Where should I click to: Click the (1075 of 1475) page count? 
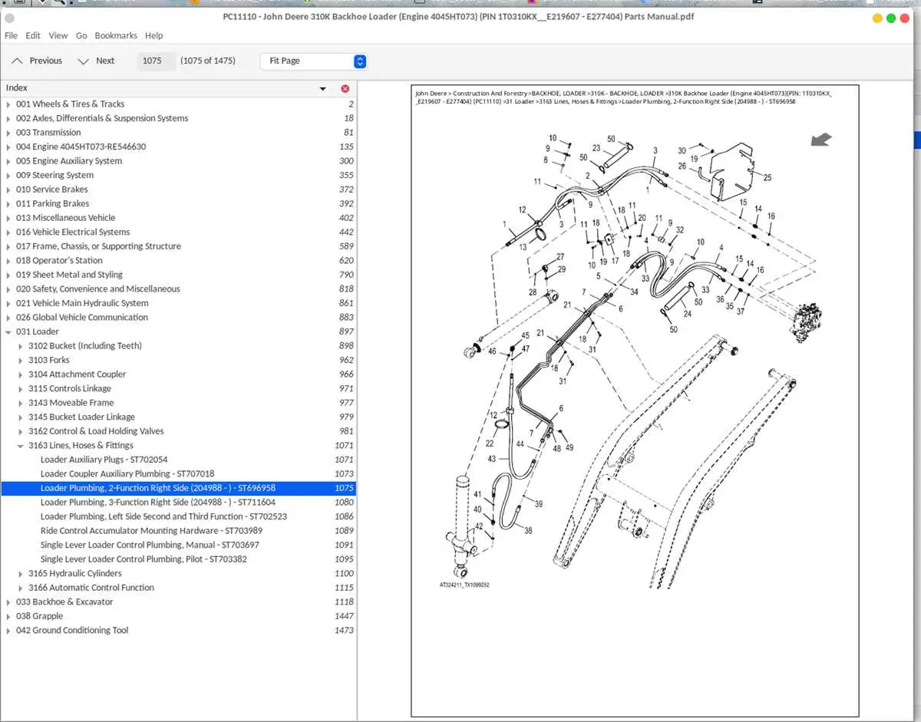click(x=208, y=61)
